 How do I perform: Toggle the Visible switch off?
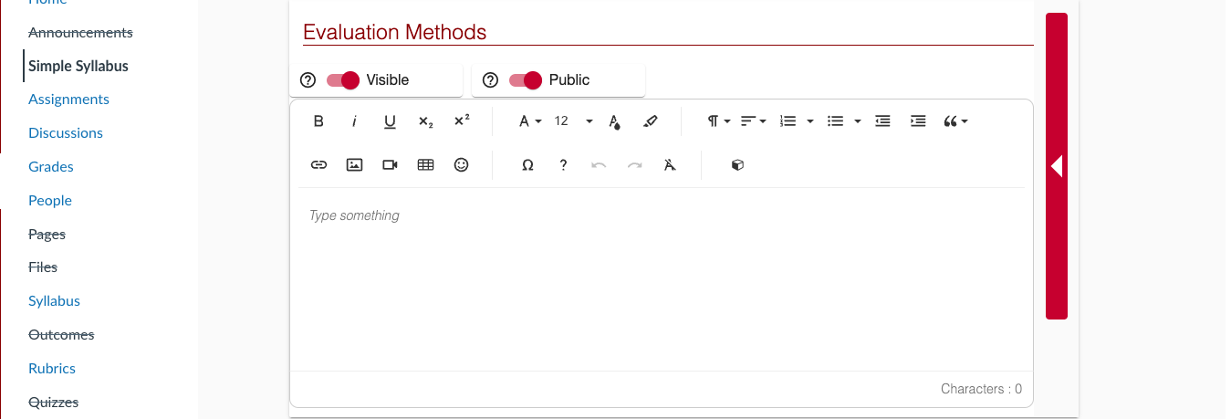point(343,80)
